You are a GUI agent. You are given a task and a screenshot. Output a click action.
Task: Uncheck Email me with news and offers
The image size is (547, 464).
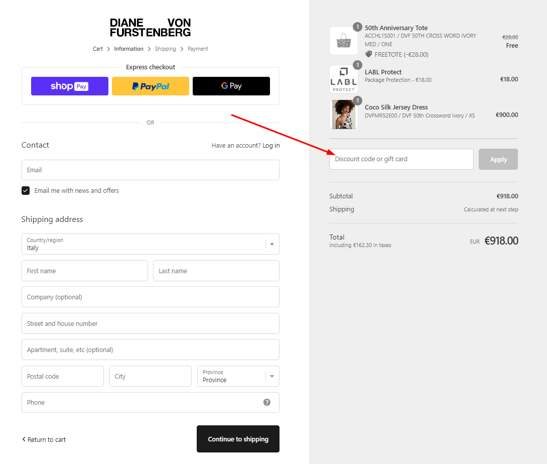pyautogui.click(x=26, y=191)
